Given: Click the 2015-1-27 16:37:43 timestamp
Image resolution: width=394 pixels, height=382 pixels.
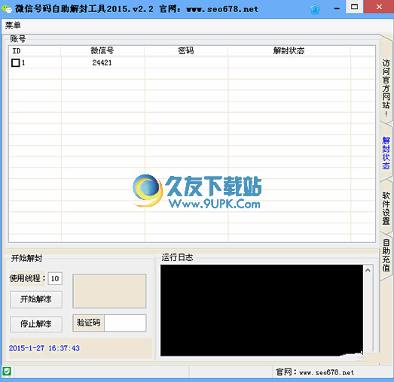Looking at the screenshot, I should [x=44, y=348].
